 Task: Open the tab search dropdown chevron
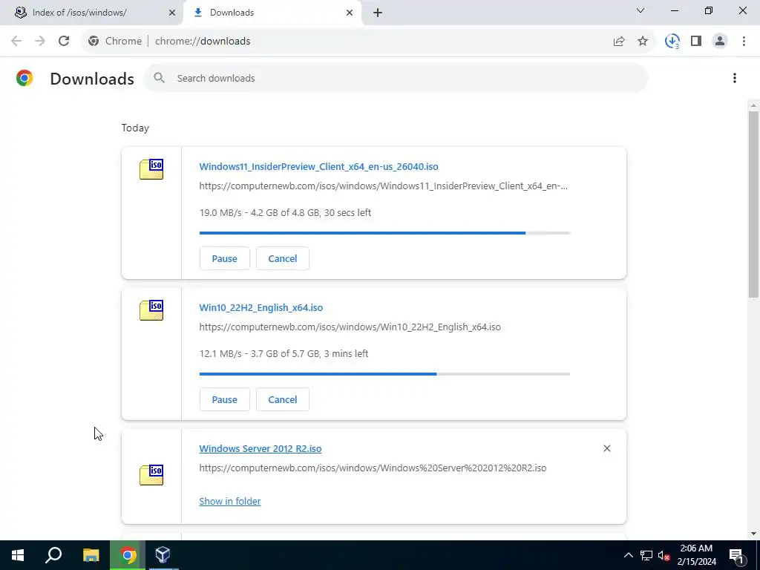641,10
